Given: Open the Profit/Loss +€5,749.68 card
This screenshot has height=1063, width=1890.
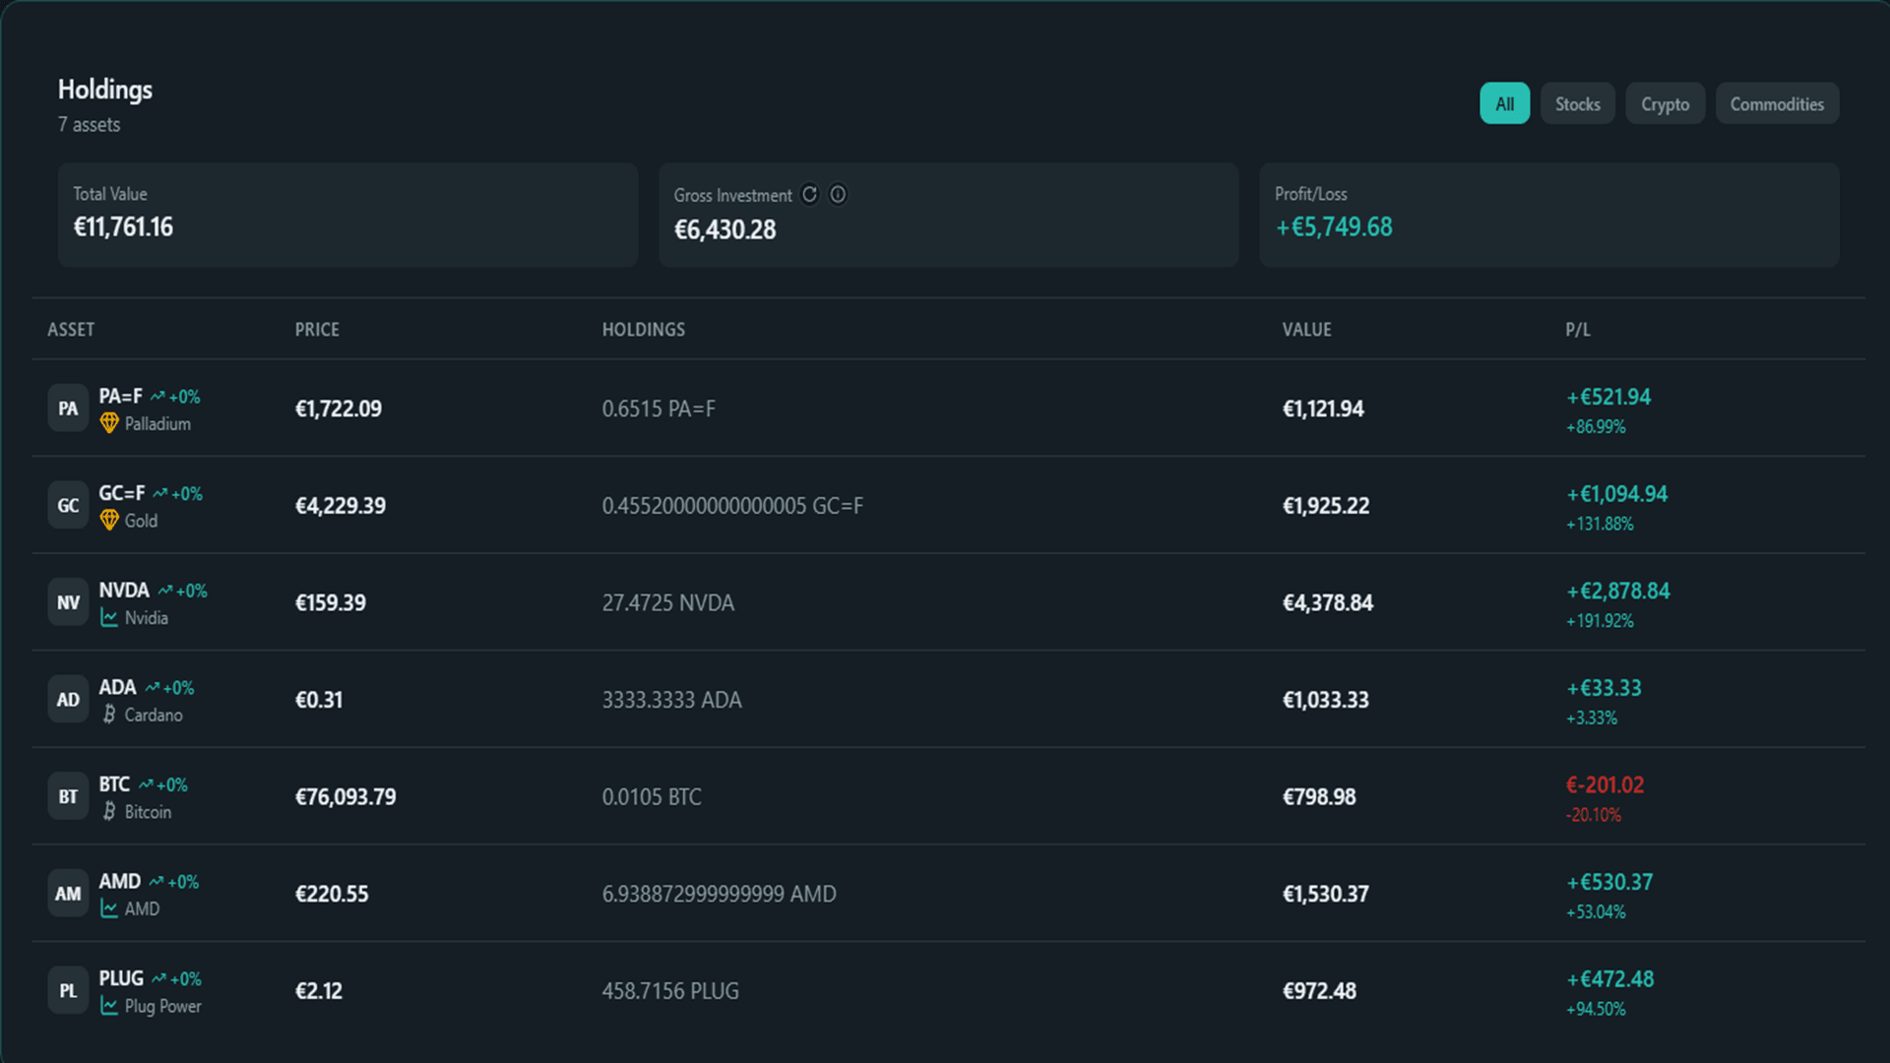Looking at the screenshot, I should pyautogui.click(x=1549, y=215).
